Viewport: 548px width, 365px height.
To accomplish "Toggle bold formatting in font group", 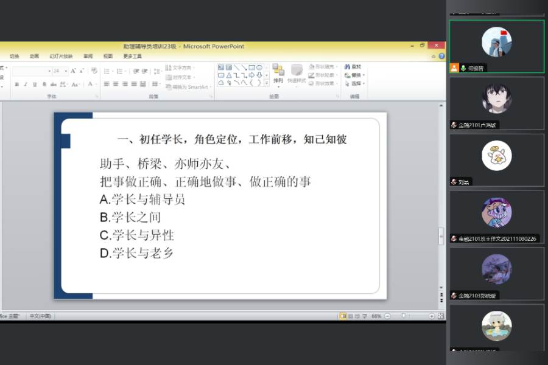I will point(17,84).
